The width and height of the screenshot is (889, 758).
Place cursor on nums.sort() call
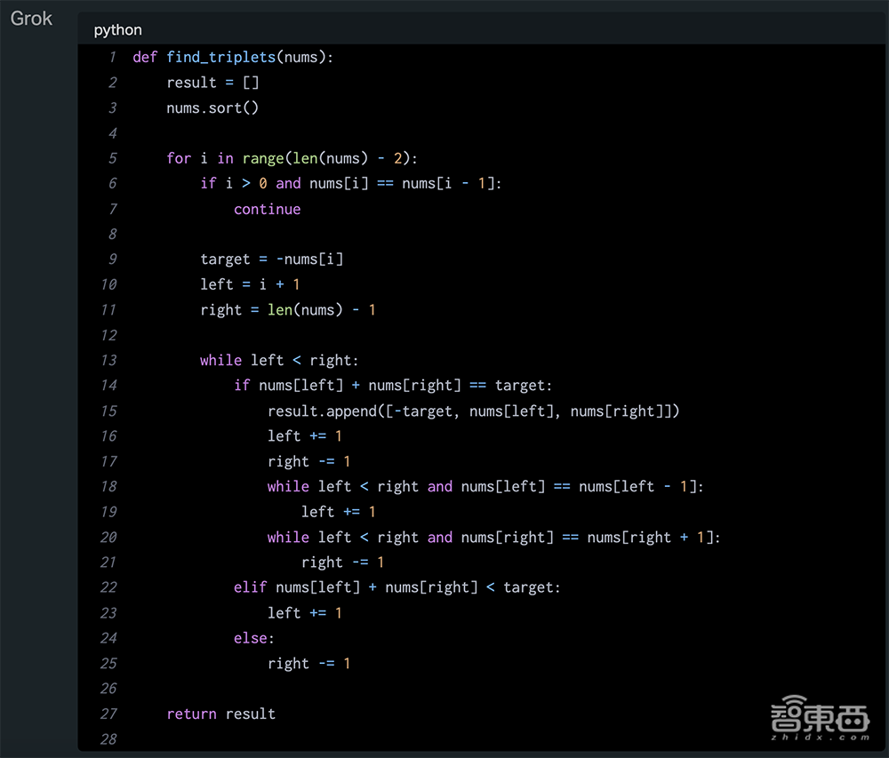click(212, 108)
